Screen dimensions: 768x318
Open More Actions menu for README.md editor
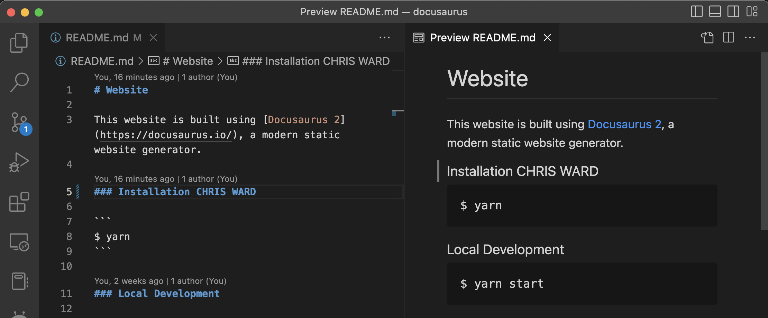[385, 38]
